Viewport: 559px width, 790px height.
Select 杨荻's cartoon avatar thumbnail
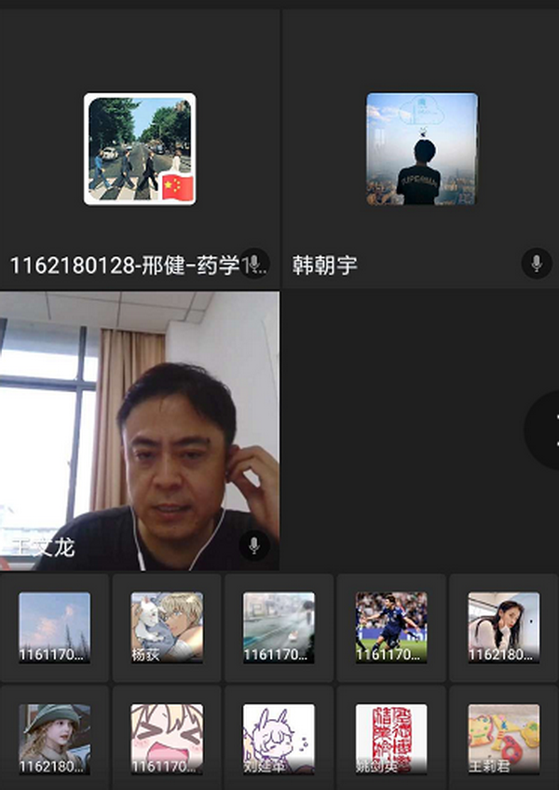coord(167,627)
